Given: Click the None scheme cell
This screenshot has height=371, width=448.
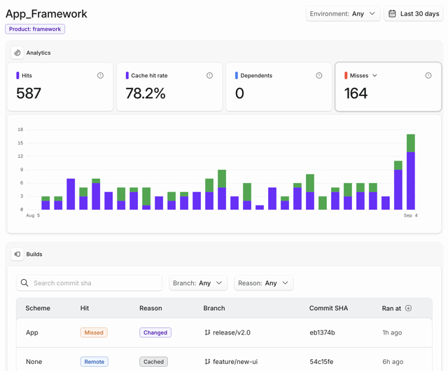Looking at the screenshot, I should coord(34,362).
